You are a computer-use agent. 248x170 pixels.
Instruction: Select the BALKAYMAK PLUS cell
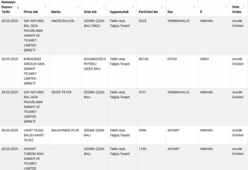(65, 130)
